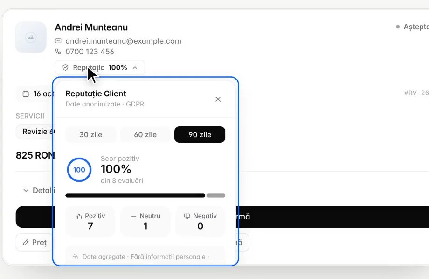429x279 pixels.
Task: Click the Neutru dash icon
Action: click(133, 217)
